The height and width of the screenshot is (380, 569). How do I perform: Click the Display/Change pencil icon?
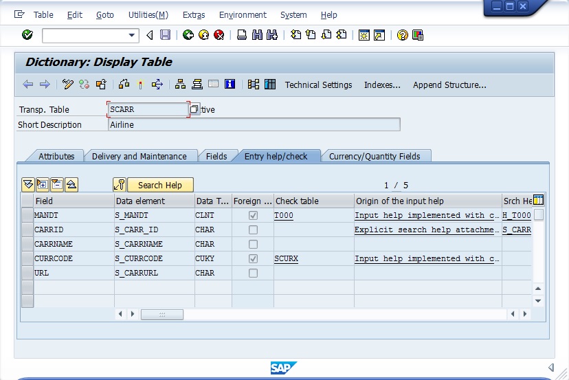(67, 85)
